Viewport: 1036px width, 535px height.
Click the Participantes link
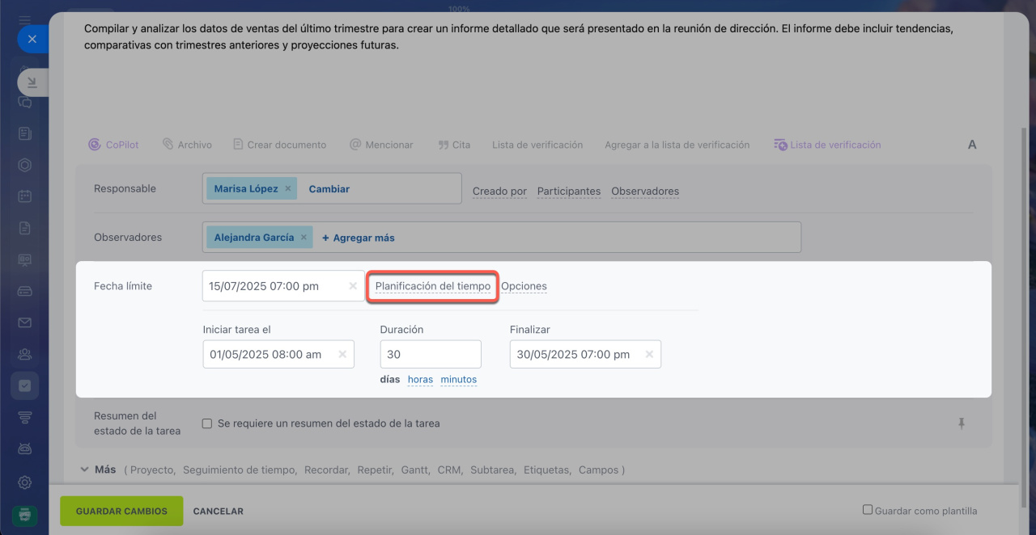pyautogui.click(x=569, y=192)
